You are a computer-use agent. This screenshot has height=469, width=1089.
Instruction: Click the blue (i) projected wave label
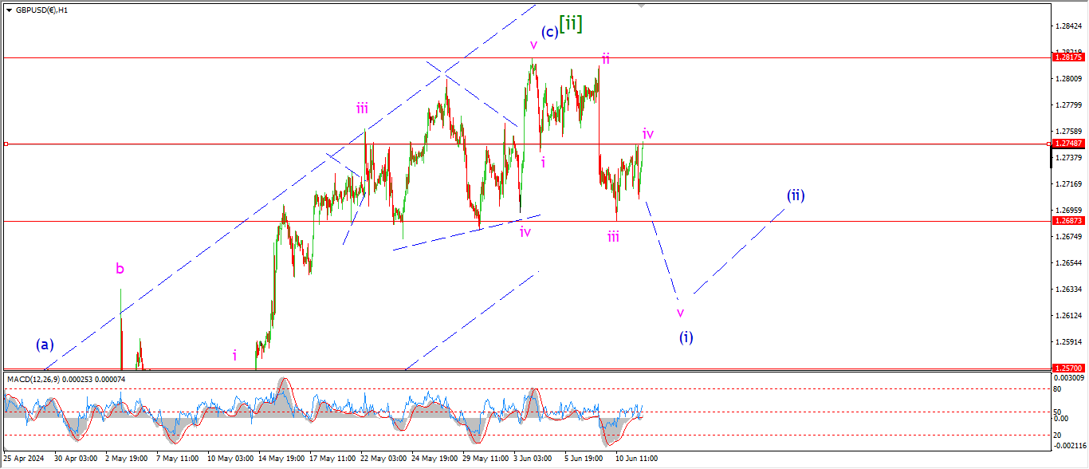(x=686, y=337)
